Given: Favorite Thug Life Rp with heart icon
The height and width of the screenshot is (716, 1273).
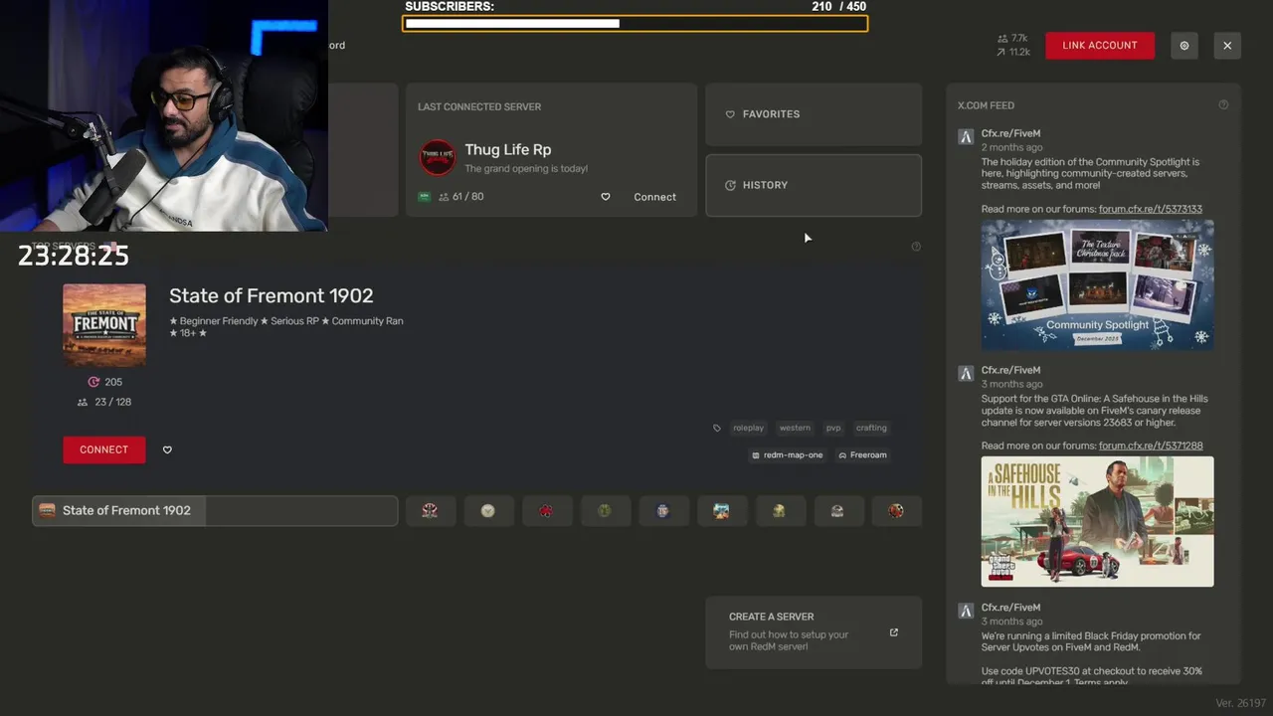Looking at the screenshot, I should tap(605, 197).
